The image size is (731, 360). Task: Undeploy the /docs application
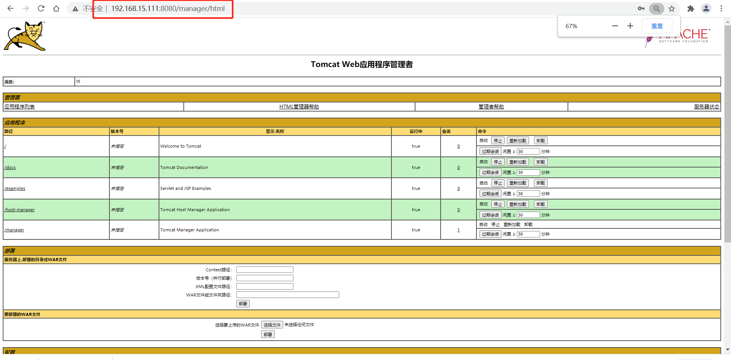(540, 162)
